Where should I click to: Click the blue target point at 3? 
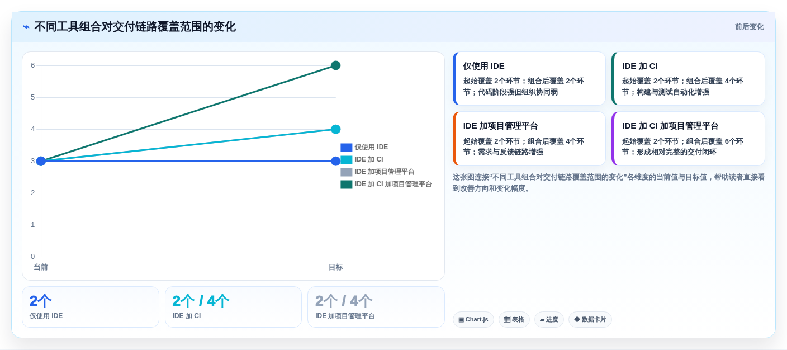[336, 161]
